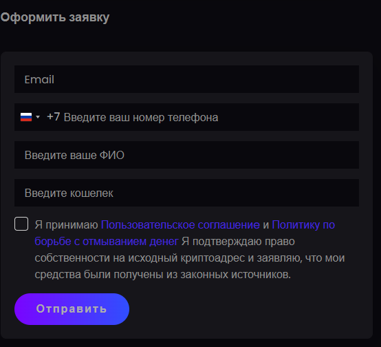Click the word 'и' between the links

pyautogui.click(x=266, y=225)
